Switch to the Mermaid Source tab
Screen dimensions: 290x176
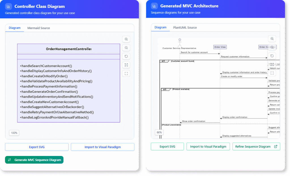39,28
